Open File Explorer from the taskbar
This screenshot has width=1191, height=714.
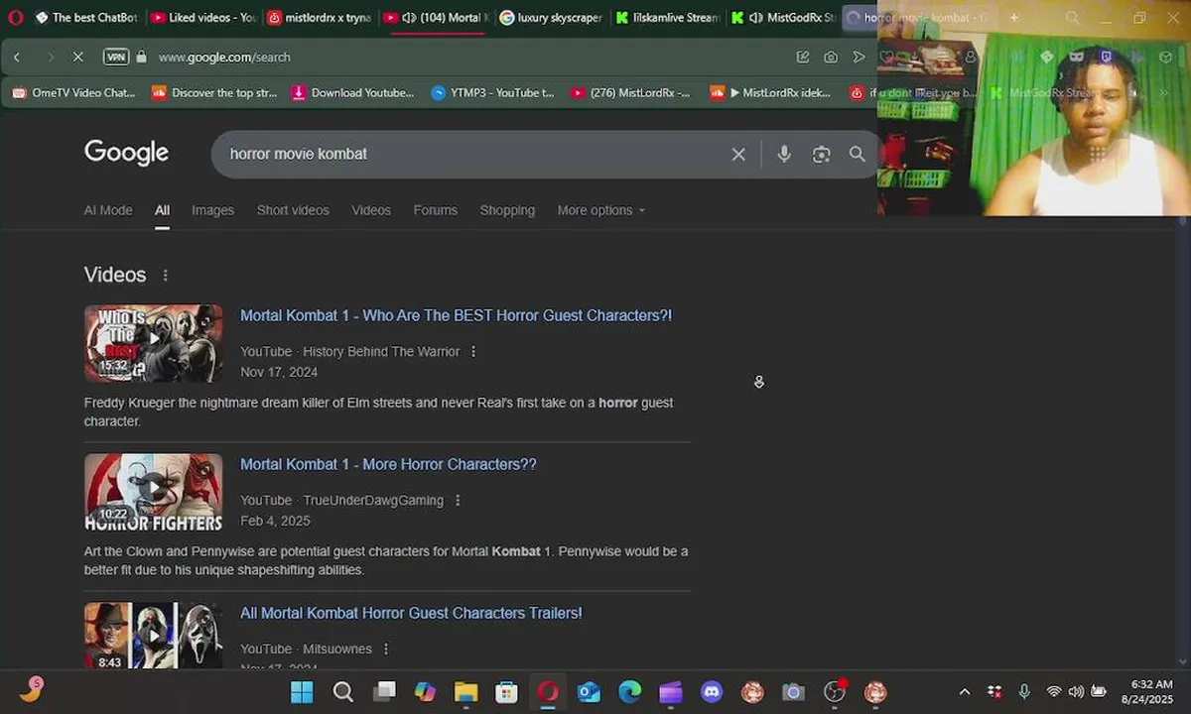[x=465, y=692]
